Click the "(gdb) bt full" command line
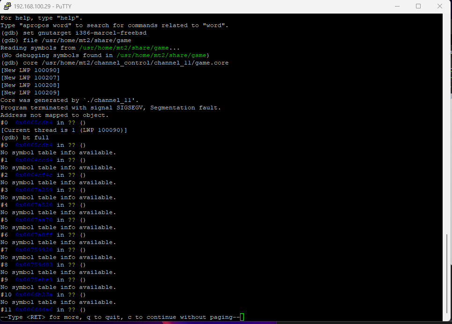This screenshot has width=452, height=324. (25, 137)
